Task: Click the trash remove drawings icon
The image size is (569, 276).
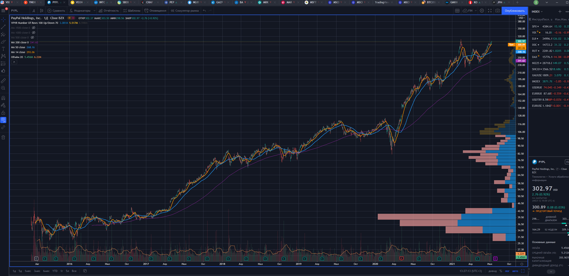Action: point(3,137)
